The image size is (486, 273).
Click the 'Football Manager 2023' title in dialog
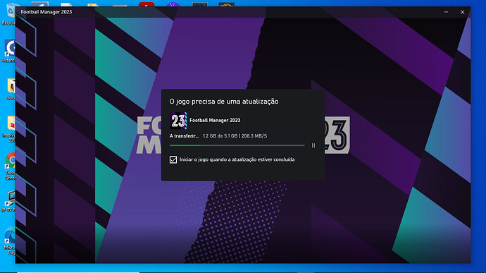click(215, 120)
